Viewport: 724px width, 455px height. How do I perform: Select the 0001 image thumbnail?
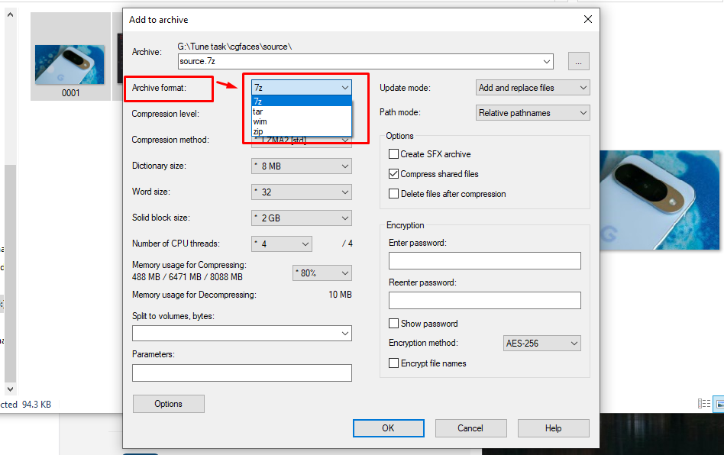click(x=69, y=65)
